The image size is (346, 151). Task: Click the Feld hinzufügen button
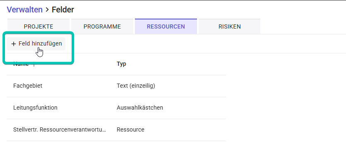36,44
